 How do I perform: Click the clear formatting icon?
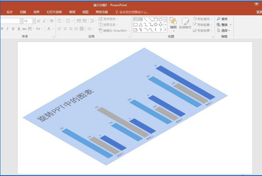(52, 21)
